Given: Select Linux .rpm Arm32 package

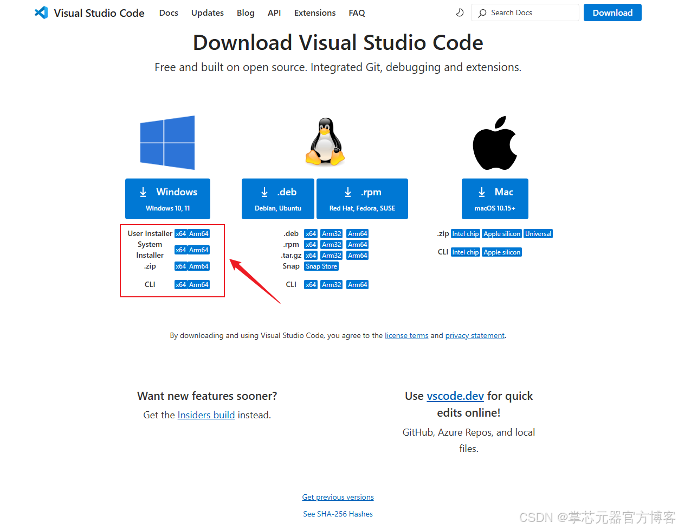Looking at the screenshot, I should (x=332, y=245).
